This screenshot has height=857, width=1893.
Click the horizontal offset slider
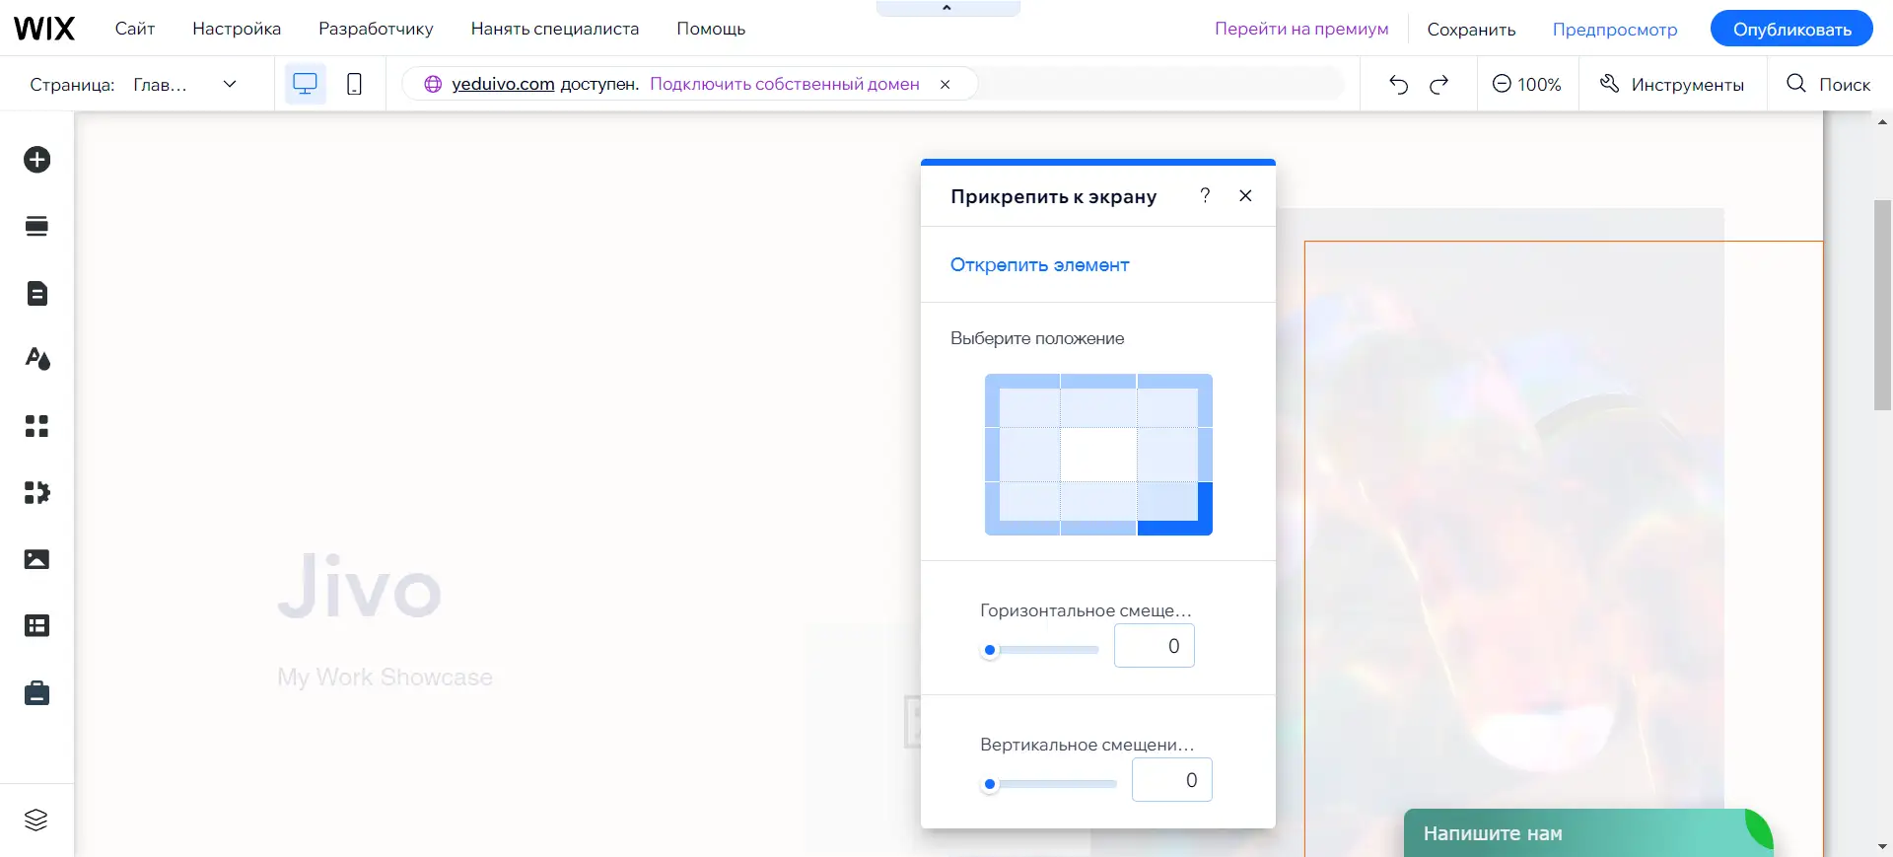coord(1044,650)
